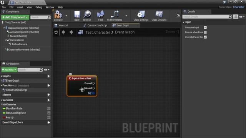Toggle Consume Input checkbox

click(x=205, y=28)
